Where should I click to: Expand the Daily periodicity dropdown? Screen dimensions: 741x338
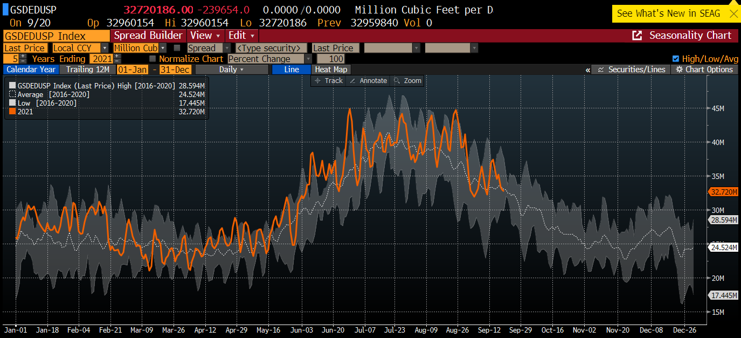pyautogui.click(x=232, y=70)
